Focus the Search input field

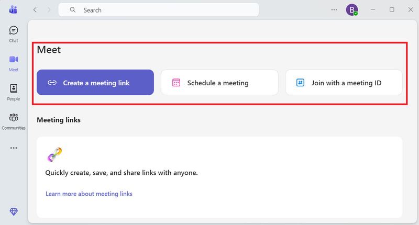pos(159,10)
